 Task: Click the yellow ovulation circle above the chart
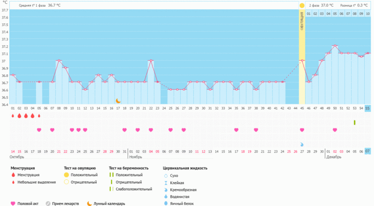(302, 5)
